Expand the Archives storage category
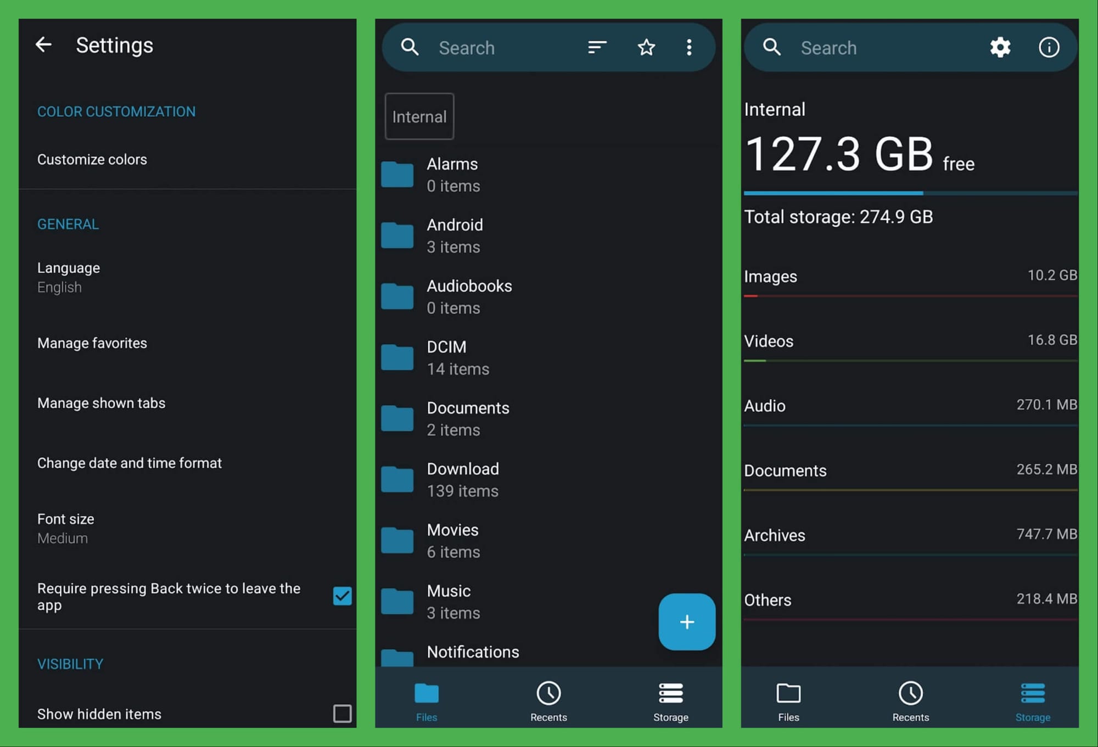This screenshot has width=1098, height=747. 910,535
